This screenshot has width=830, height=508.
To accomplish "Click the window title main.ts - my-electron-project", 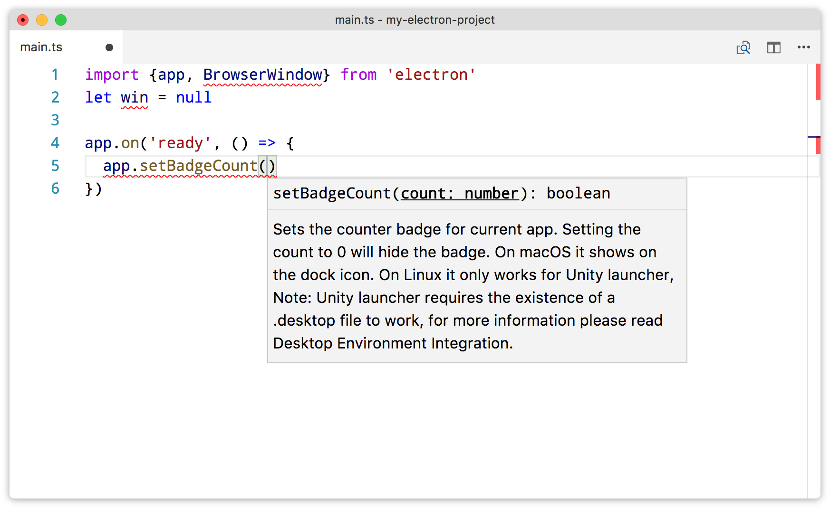I will click(x=415, y=19).
